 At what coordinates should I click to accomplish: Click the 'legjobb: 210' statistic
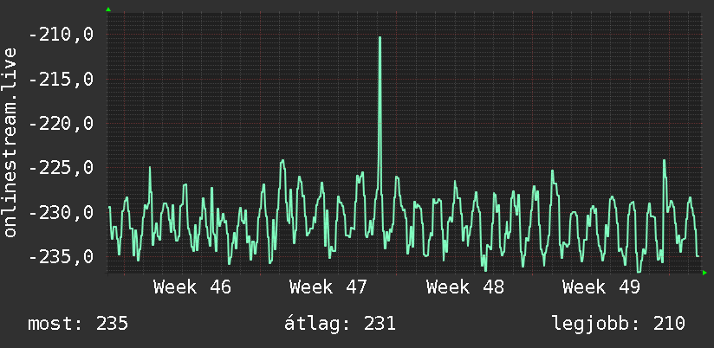619,324
